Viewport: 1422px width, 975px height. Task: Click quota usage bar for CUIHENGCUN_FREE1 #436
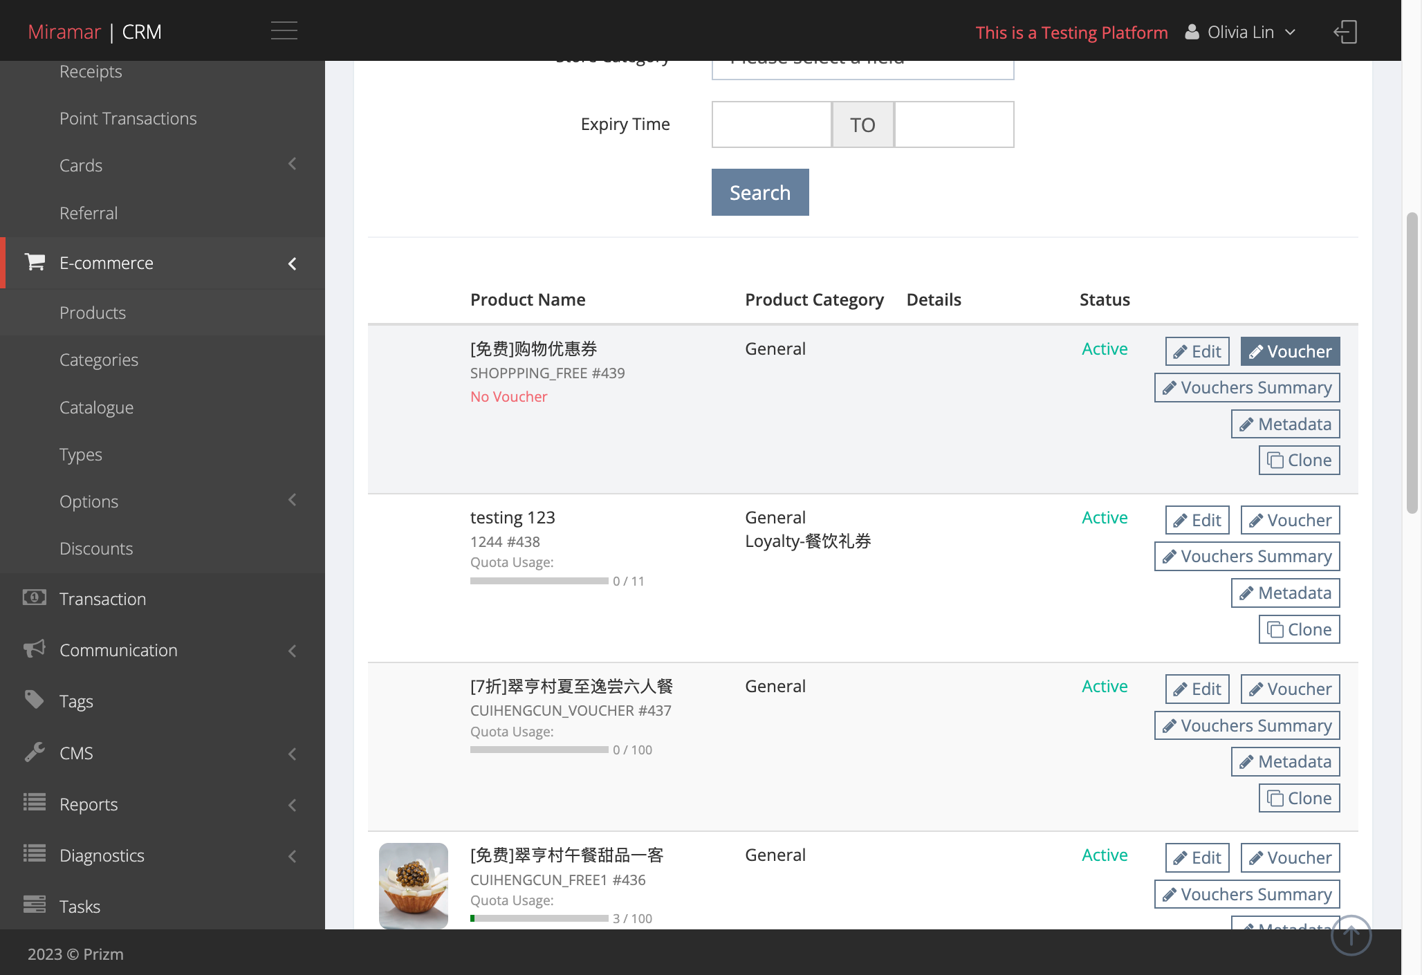tap(539, 918)
